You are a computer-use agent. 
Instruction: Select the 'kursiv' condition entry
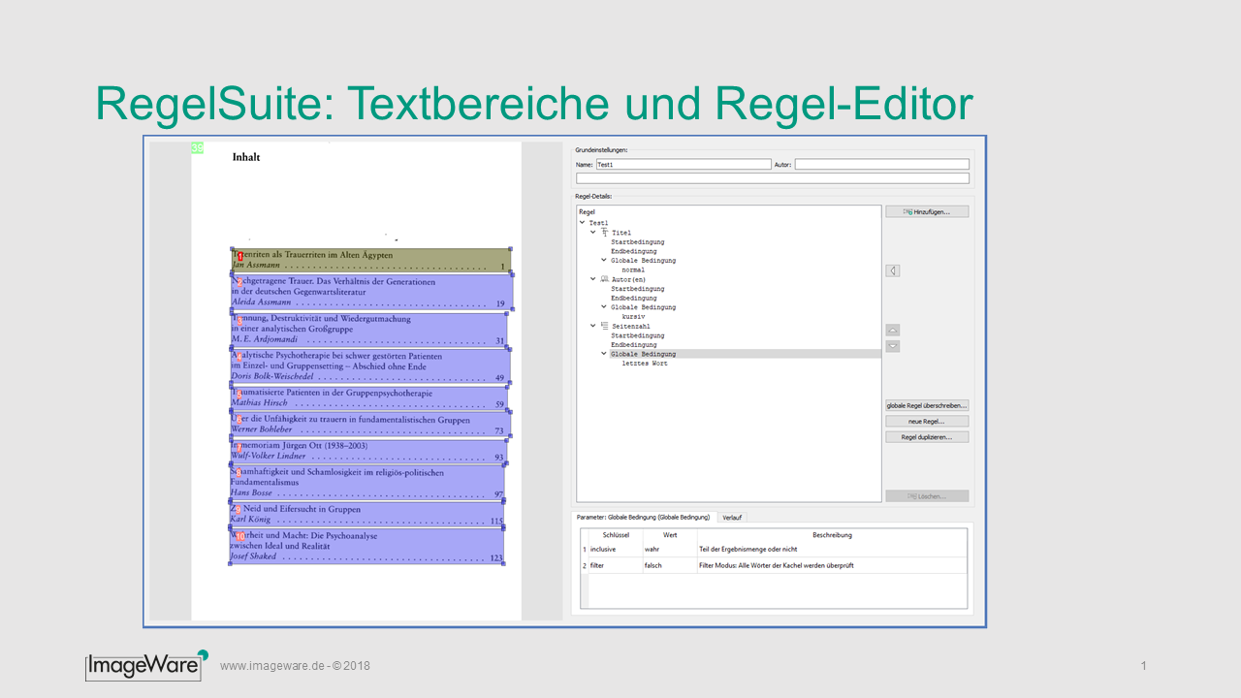pyautogui.click(x=633, y=316)
